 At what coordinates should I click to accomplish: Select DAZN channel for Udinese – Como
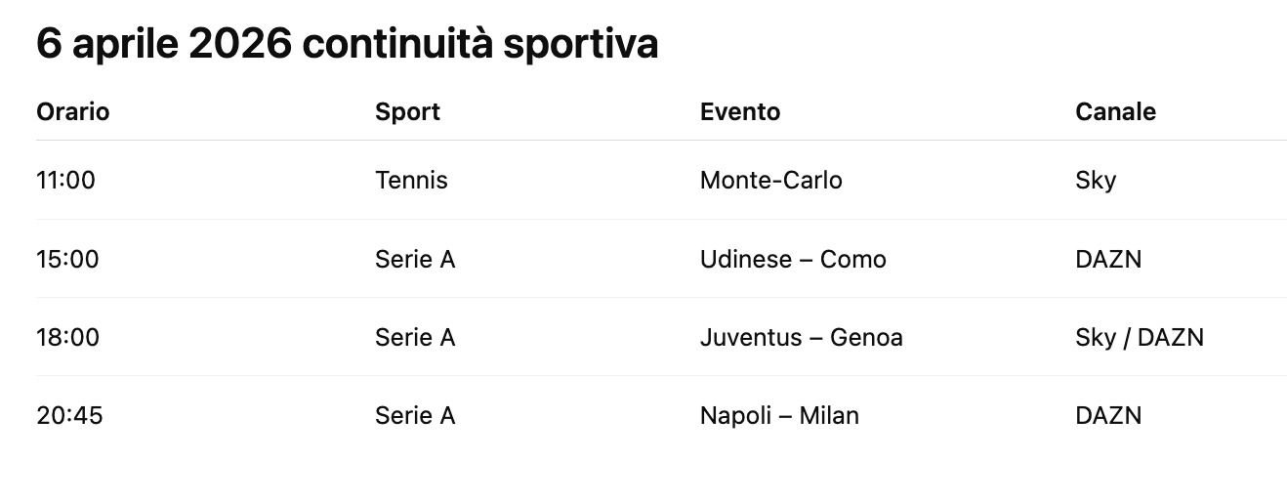point(1108,259)
